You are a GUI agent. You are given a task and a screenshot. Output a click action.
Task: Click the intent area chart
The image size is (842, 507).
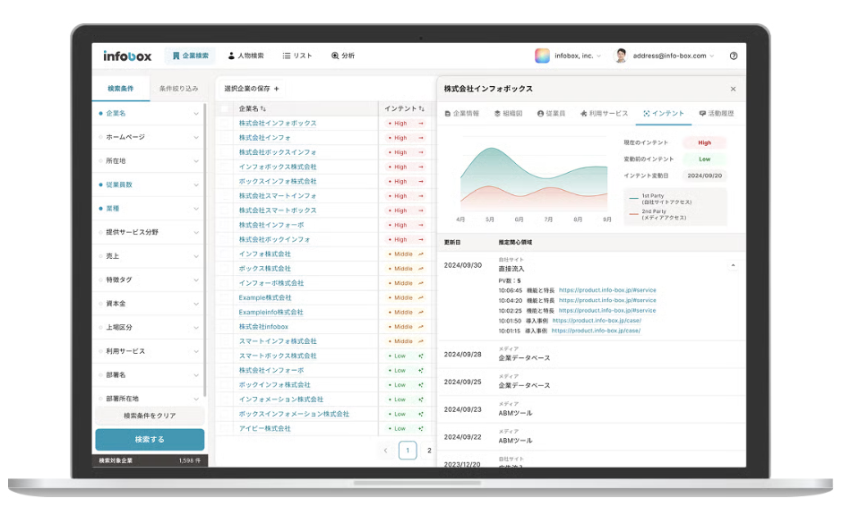point(534,178)
